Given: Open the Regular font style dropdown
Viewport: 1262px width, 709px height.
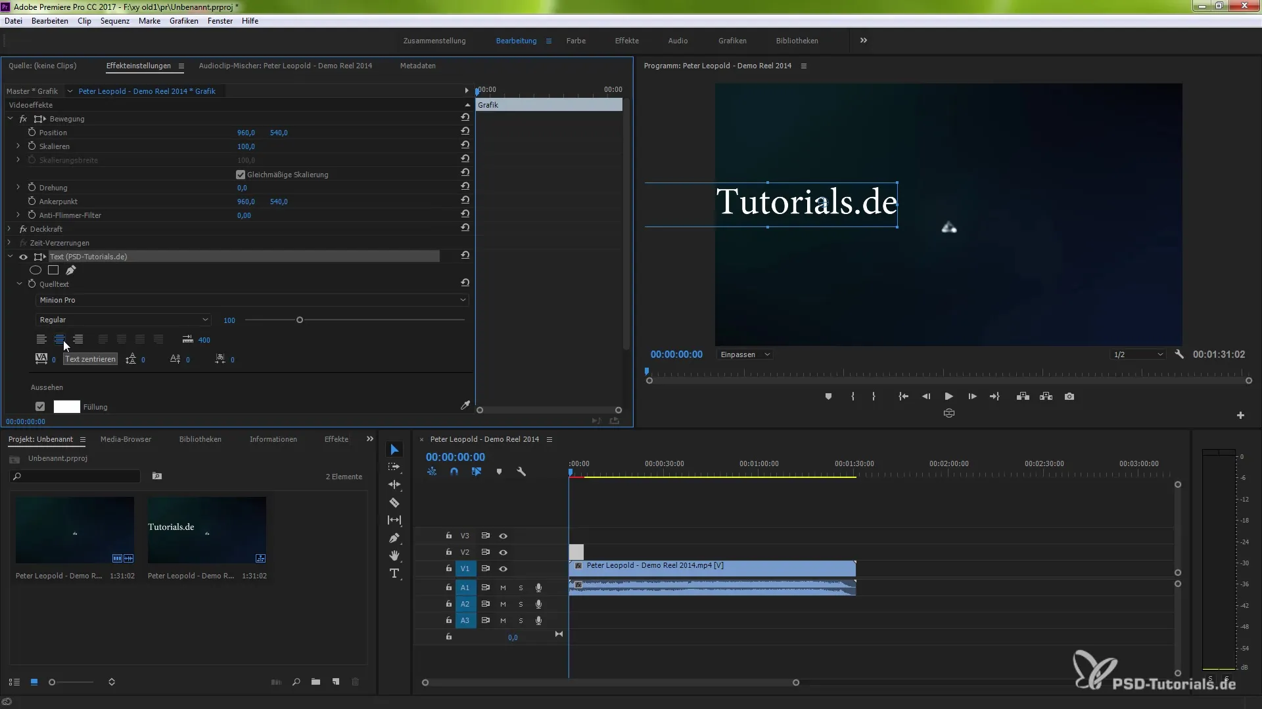Looking at the screenshot, I should tap(123, 320).
